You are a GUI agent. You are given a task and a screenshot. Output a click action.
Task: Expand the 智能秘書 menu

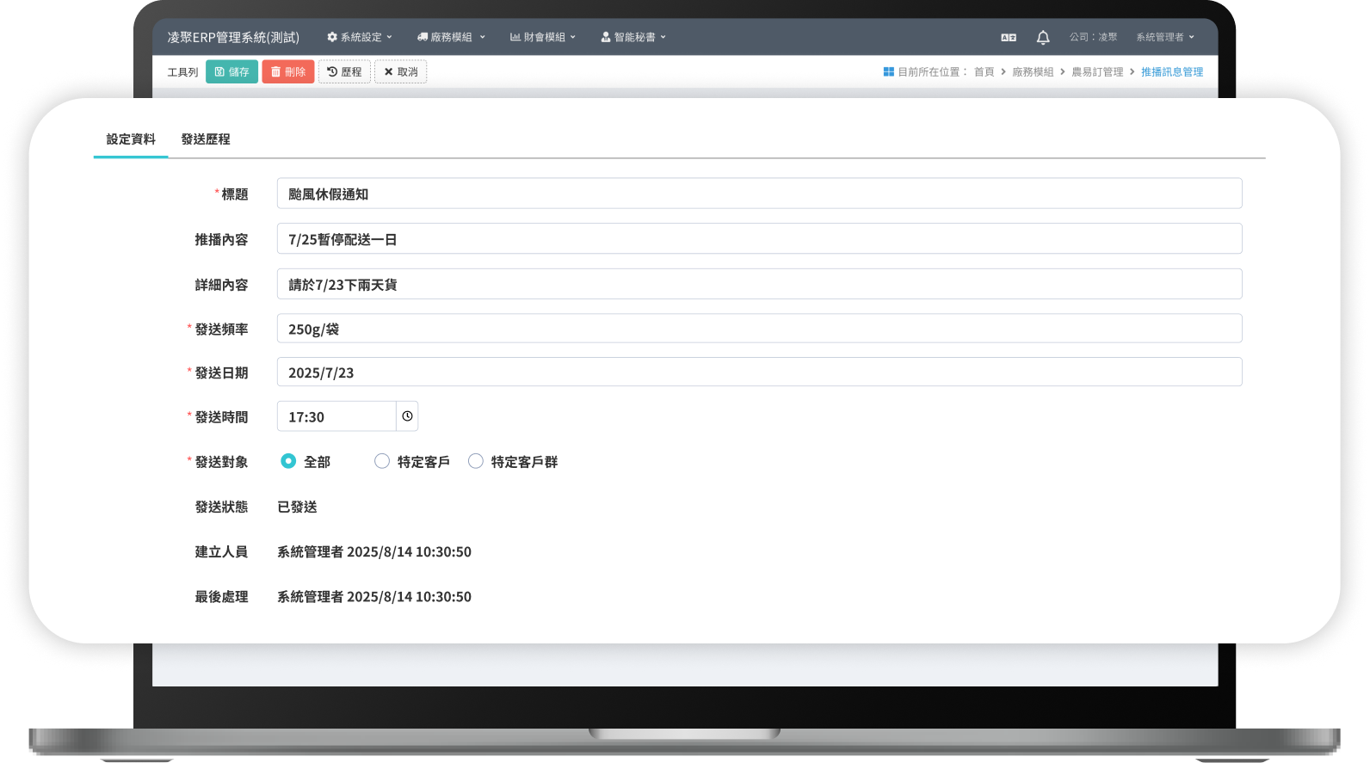tap(633, 37)
